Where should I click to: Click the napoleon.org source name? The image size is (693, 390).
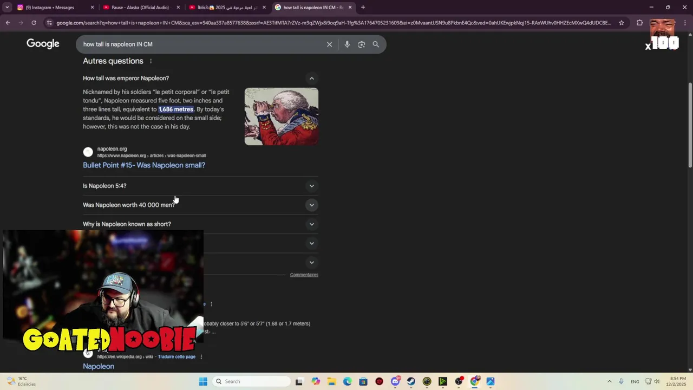(x=112, y=149)
